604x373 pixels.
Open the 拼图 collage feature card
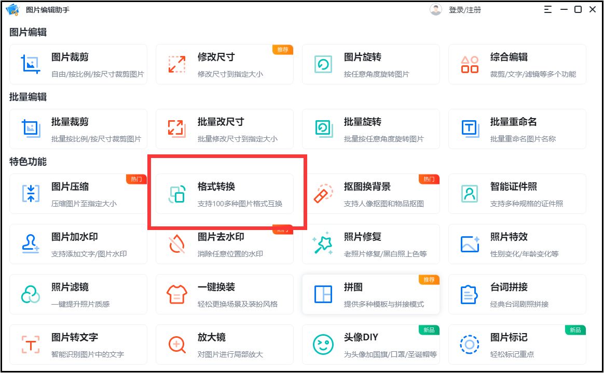[x=371, y=294]
